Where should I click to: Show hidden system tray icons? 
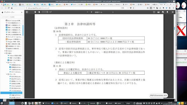[x=162, y=103]
